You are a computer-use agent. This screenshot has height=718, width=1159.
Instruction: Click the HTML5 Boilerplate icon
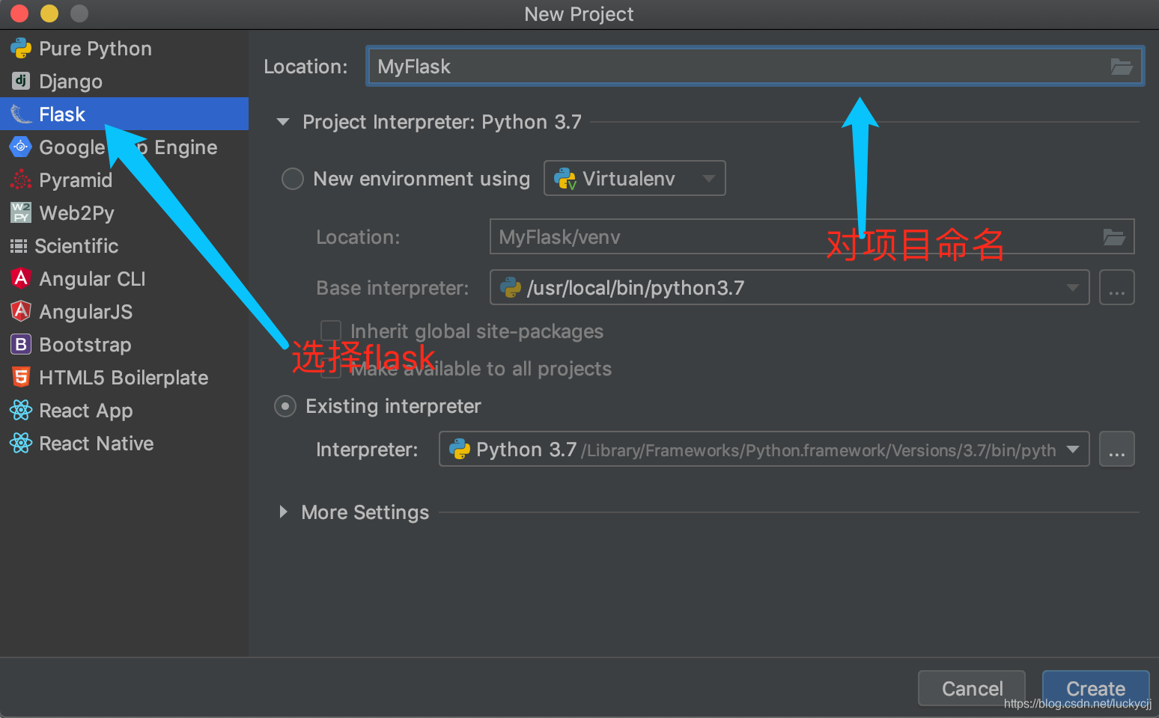(x=21, y=377)
